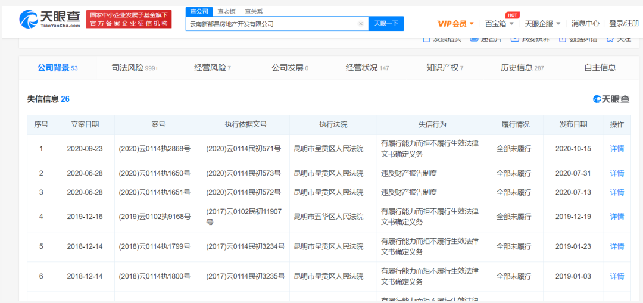Click publish date 2019-01-03
Image resolution: width=643 pixels, height=303 pixels.
point(573,276)
